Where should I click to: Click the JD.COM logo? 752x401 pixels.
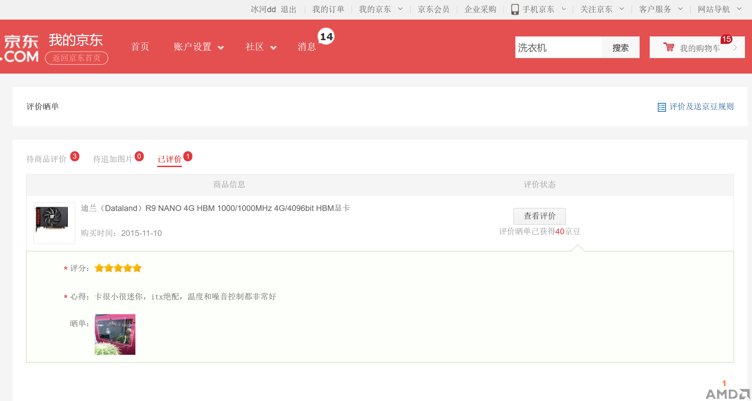[x=20, y=49]
